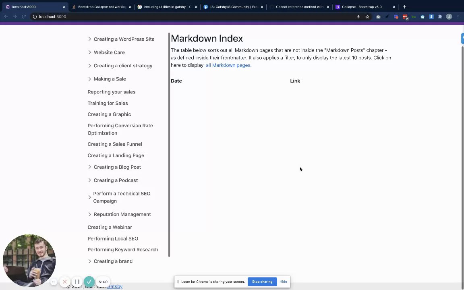Click Stop sharing in Loom bar
The image size is (464, 290).
click(x=262, y=282)
